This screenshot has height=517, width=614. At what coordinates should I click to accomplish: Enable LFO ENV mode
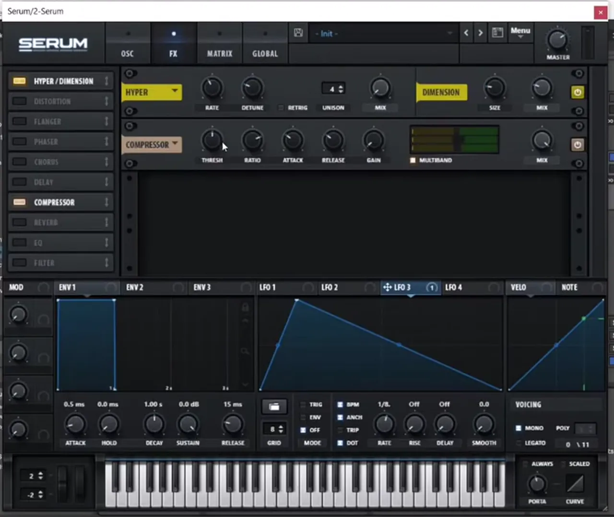[x=303, y=417]
